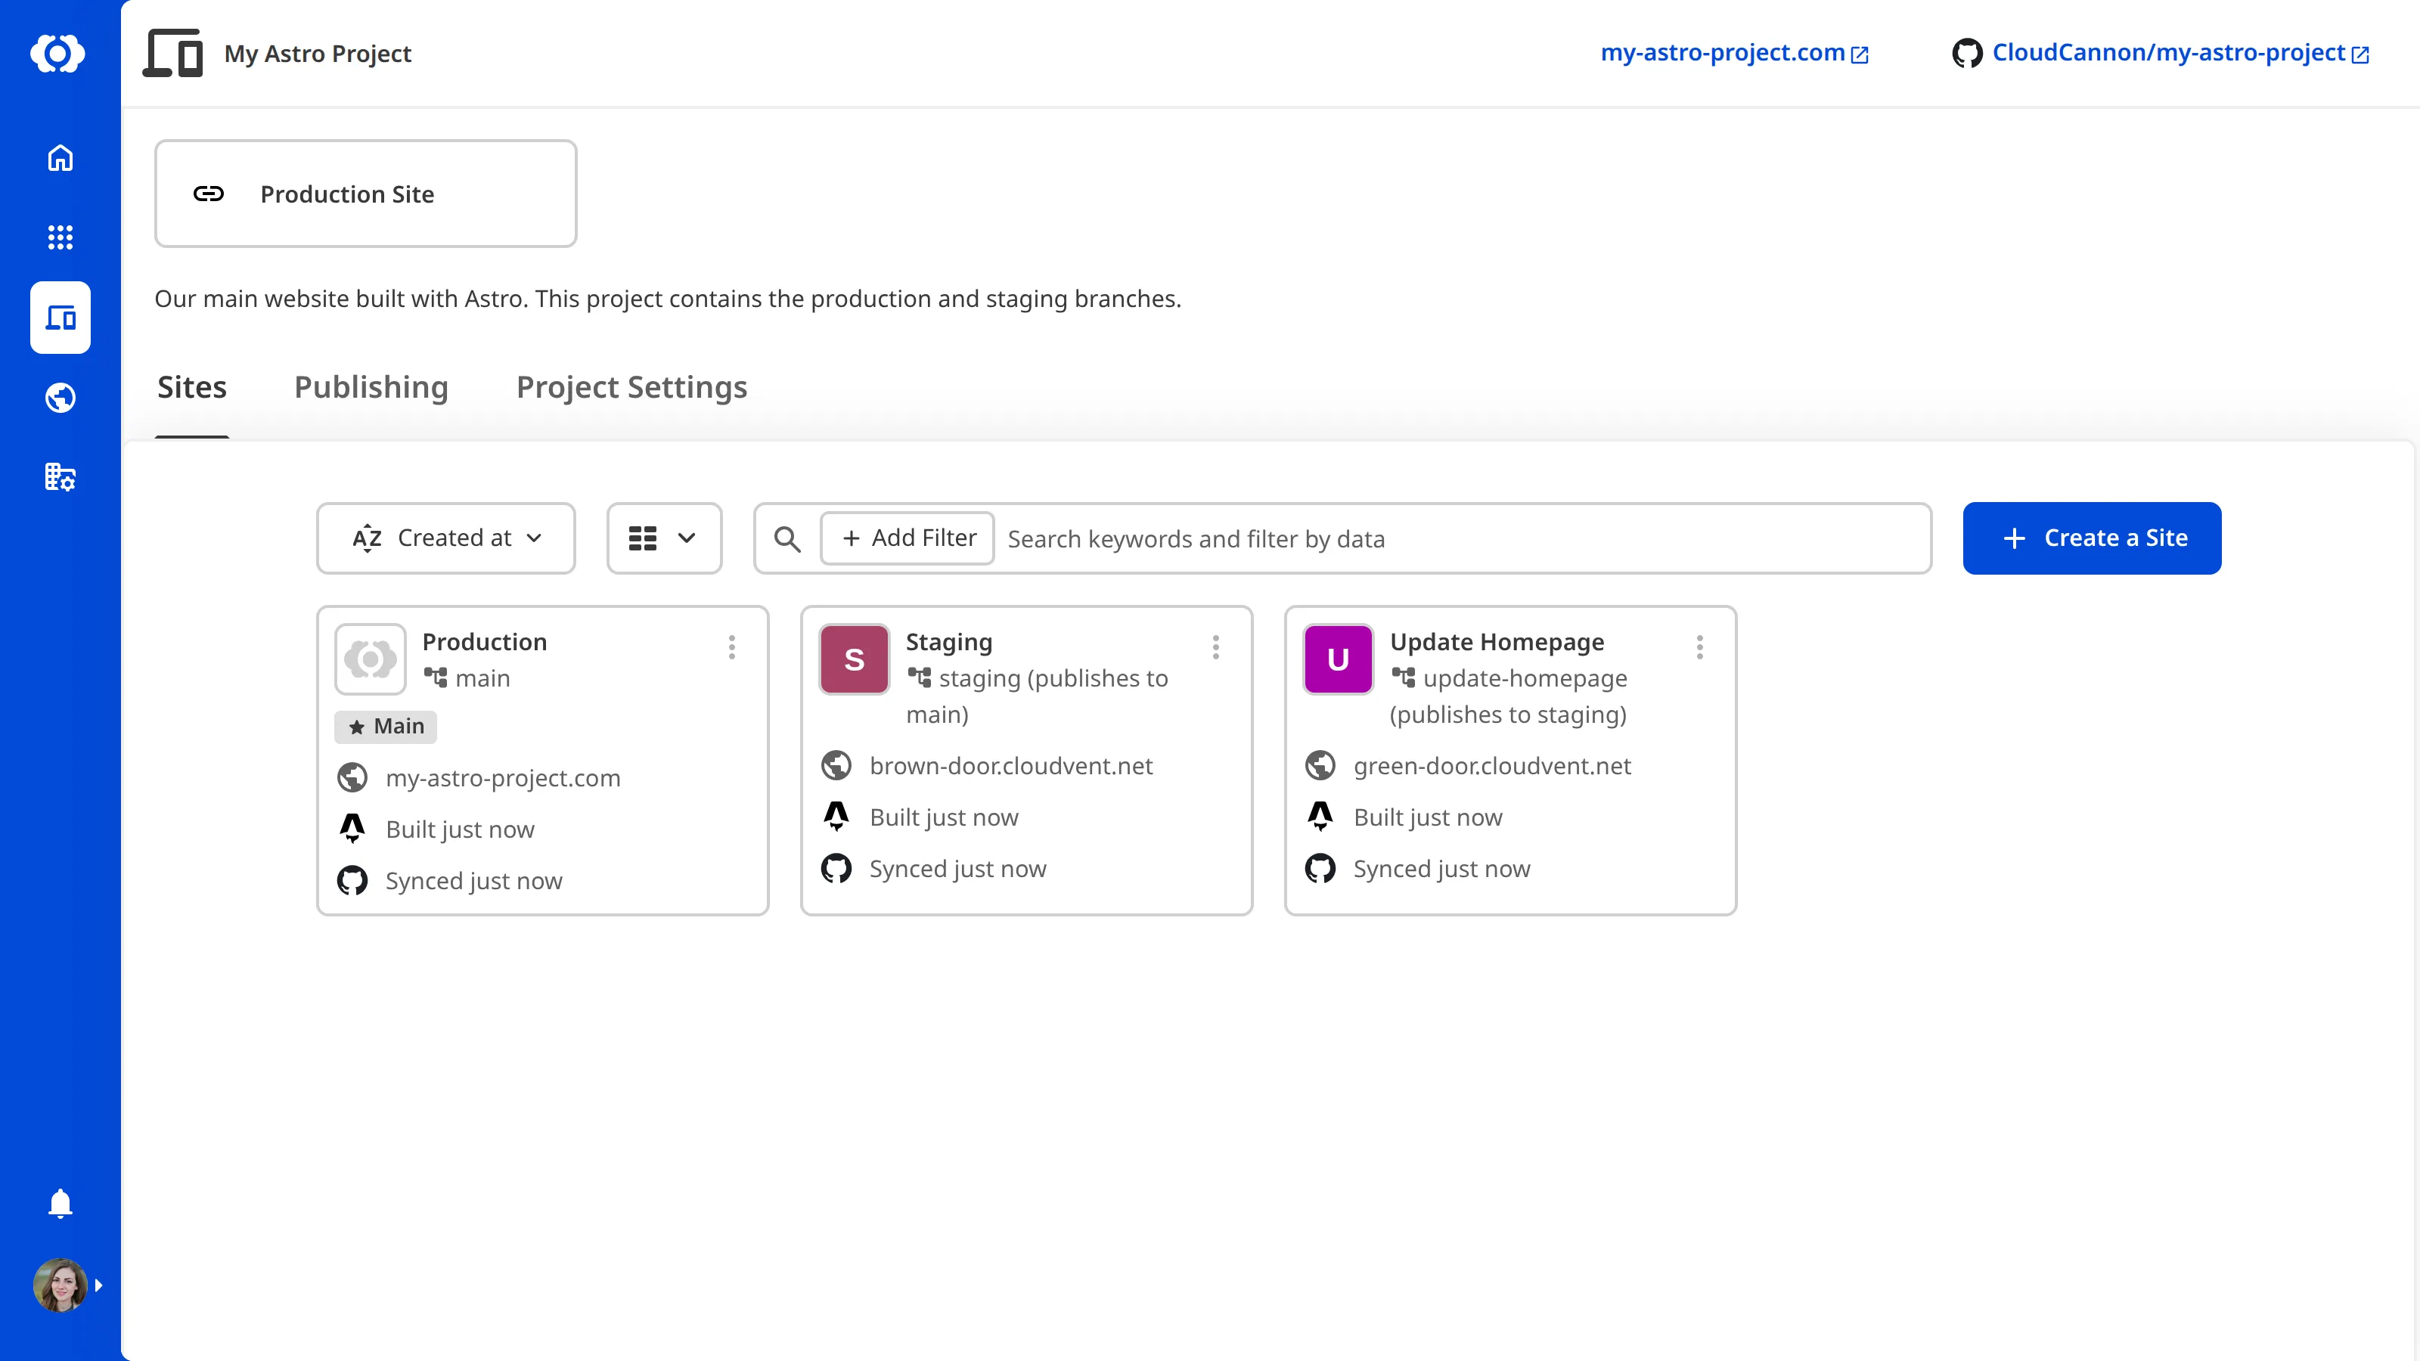This screenshot has height=1361, width=2420.
Task: Open the layout view dropdown beside the sort control
Action: click(663, 538)
